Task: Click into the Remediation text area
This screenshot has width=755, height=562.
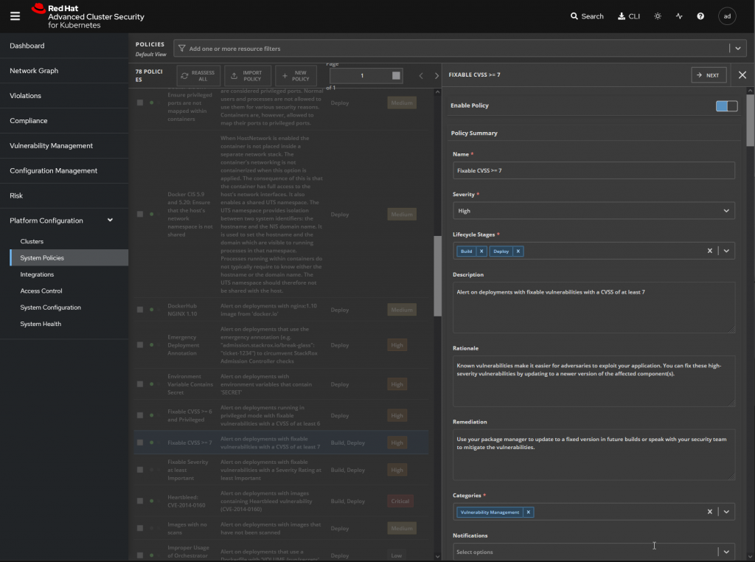Action: point(594,454)
